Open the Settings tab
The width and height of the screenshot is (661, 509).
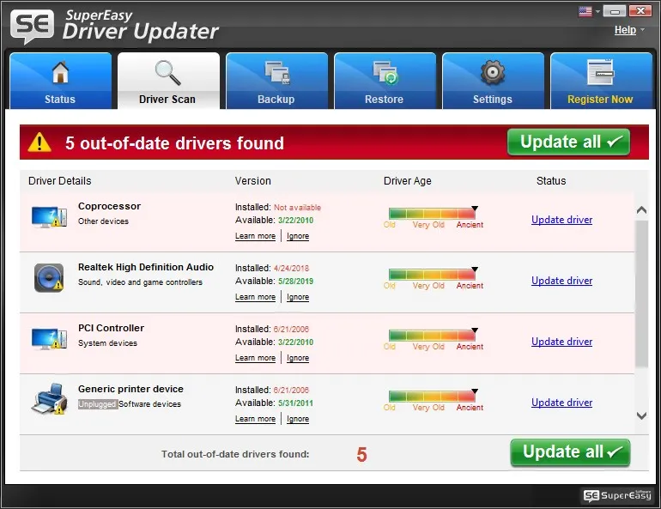(492, 82)
